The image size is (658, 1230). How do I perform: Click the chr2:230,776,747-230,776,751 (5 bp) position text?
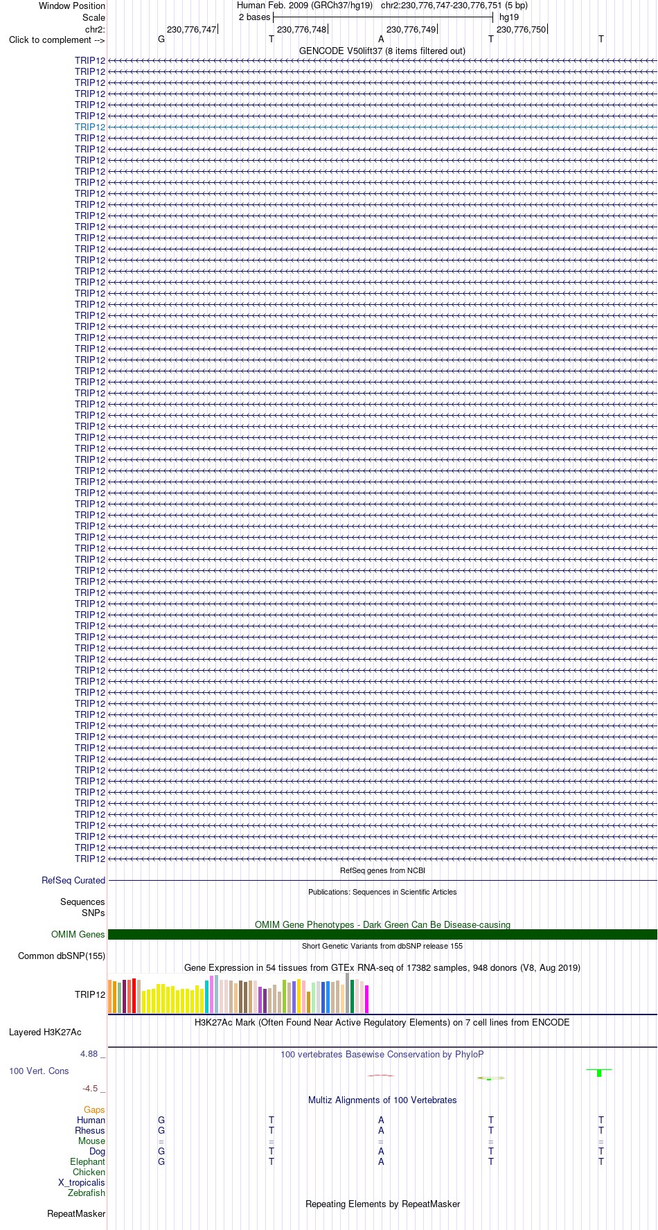tap(454, 6)
